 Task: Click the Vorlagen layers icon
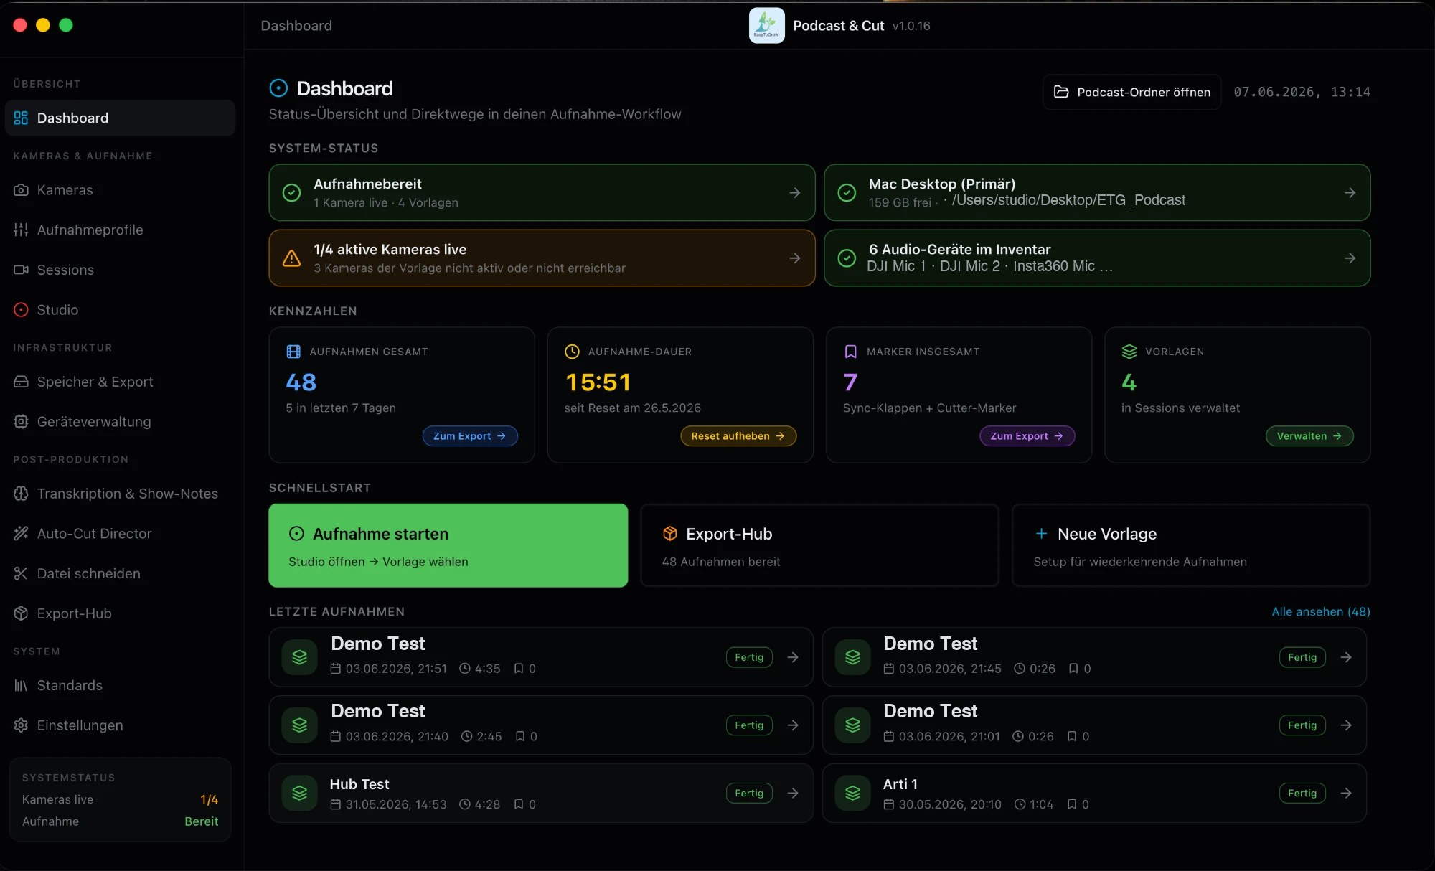click(1129, 352)
